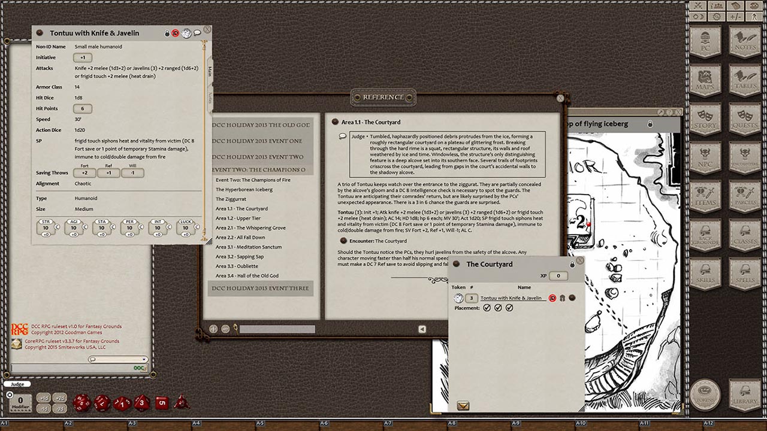The width and height of the screenshot is (767, 431).
Task: Open the Judge Tokens bag icon
Action: pyautogui.click(x=705, y=393)
